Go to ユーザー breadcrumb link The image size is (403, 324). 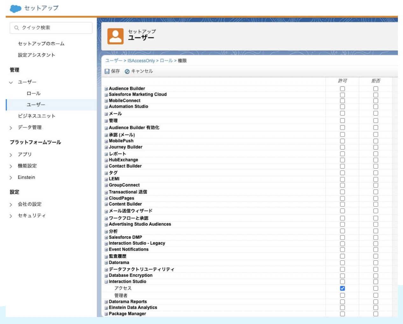tap(114, 61)
